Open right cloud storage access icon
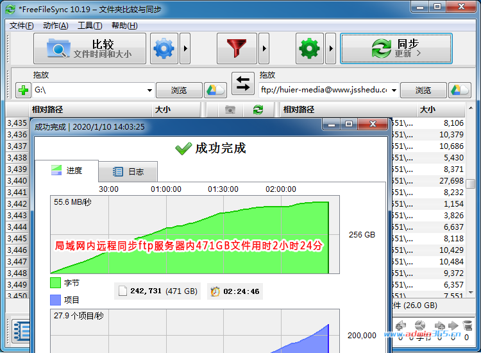481x353 pixels. point(460,90)
